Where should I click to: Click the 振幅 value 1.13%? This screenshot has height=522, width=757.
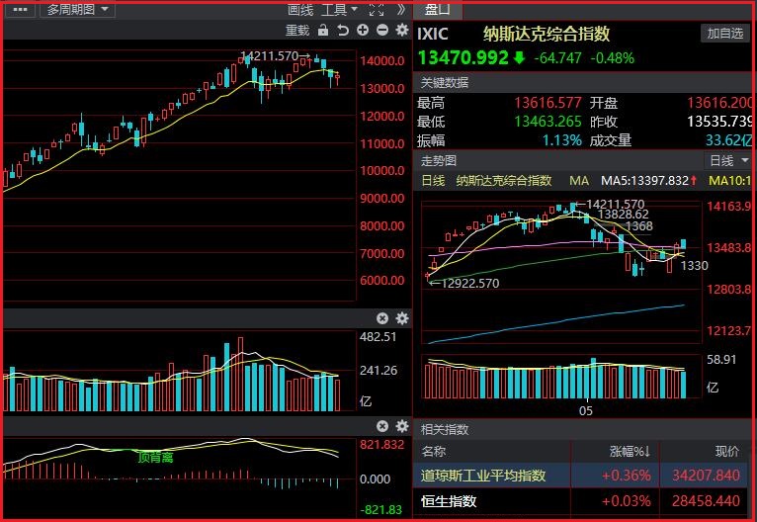click(x=561, y=140)
